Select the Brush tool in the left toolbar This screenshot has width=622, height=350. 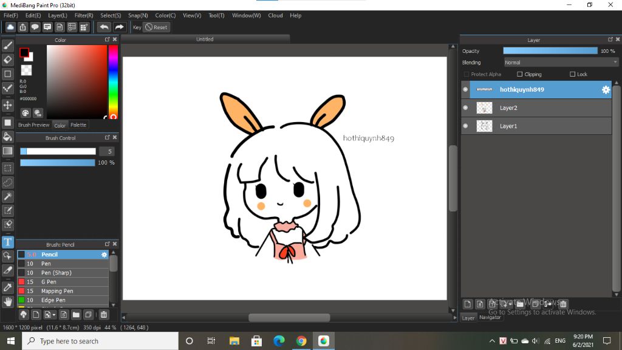(7, 45)
